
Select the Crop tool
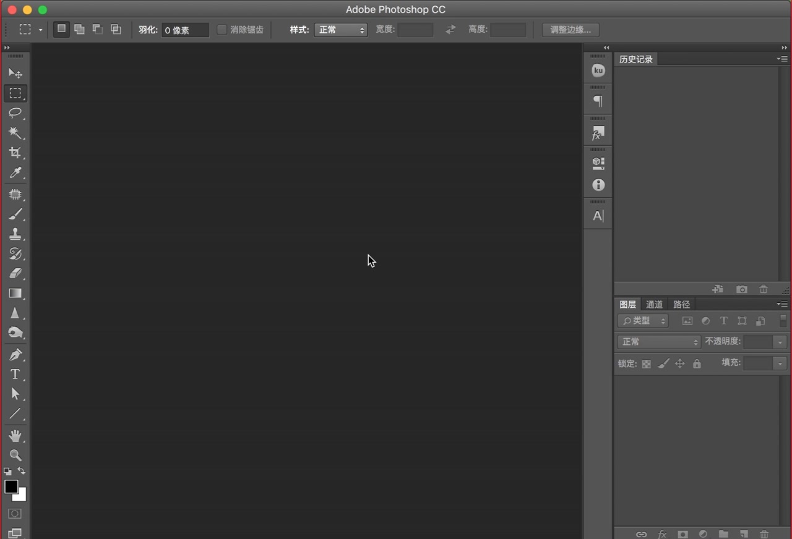point(15,153)
